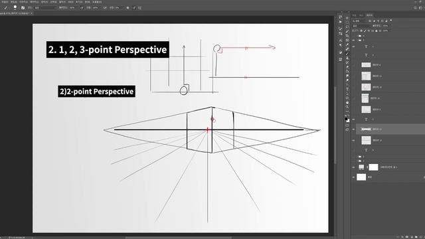Select the Clone Stamp tool
This screenshot has width=425, height=239.
pyautogui.click(x=347, y=58)
